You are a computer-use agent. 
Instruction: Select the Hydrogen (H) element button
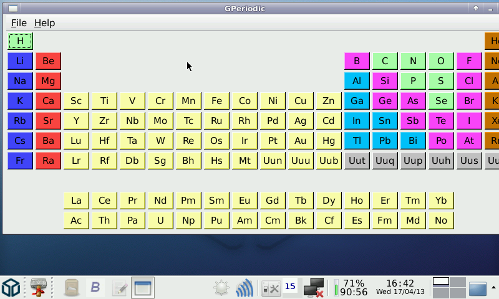[x=20, y=41]
